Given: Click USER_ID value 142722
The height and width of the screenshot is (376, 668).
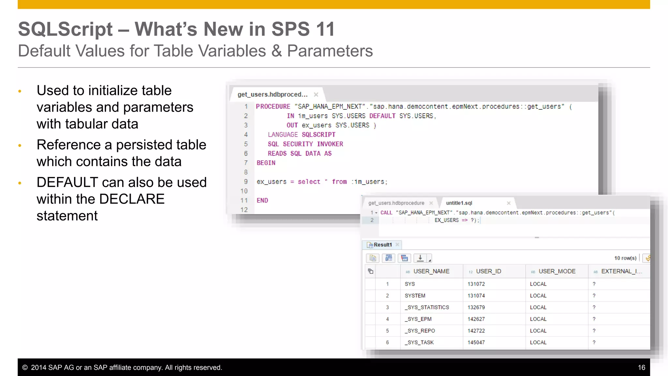Looking at the screenshot, I should point(476,331).
